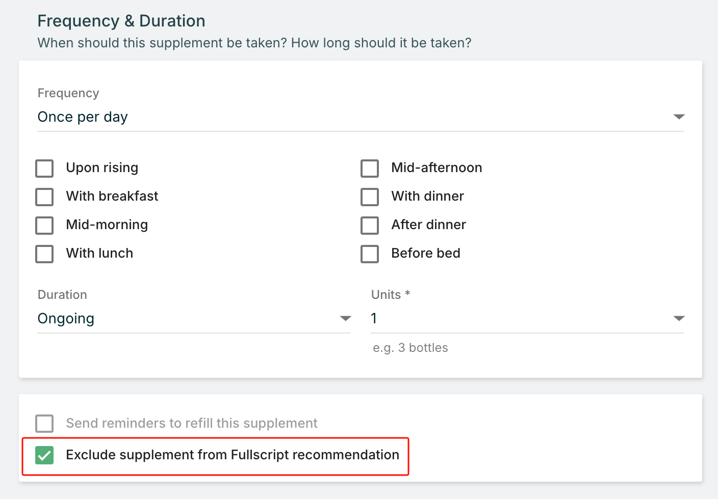
Task: Tick the Mid-morning checkbox
Action: click(44, 225)
